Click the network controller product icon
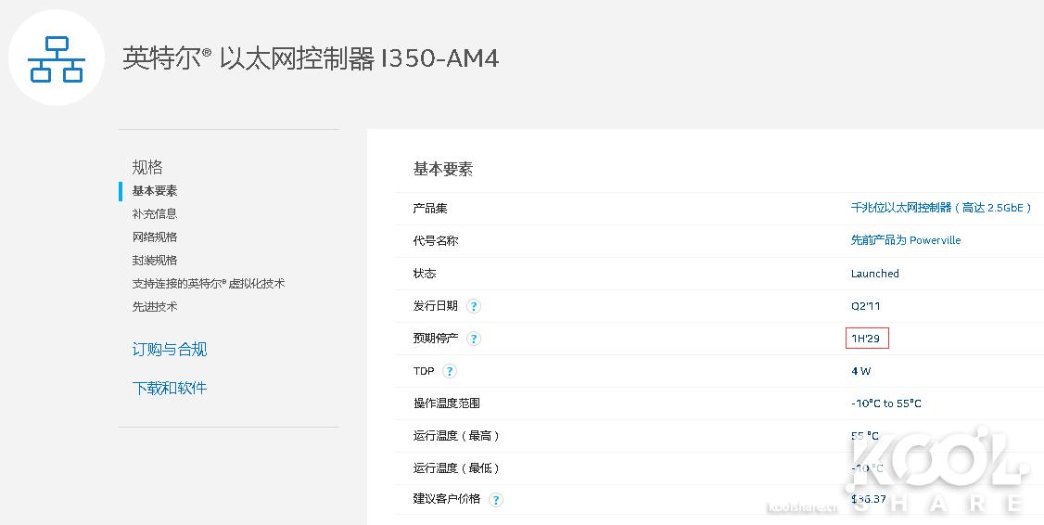 coord(57,58)
